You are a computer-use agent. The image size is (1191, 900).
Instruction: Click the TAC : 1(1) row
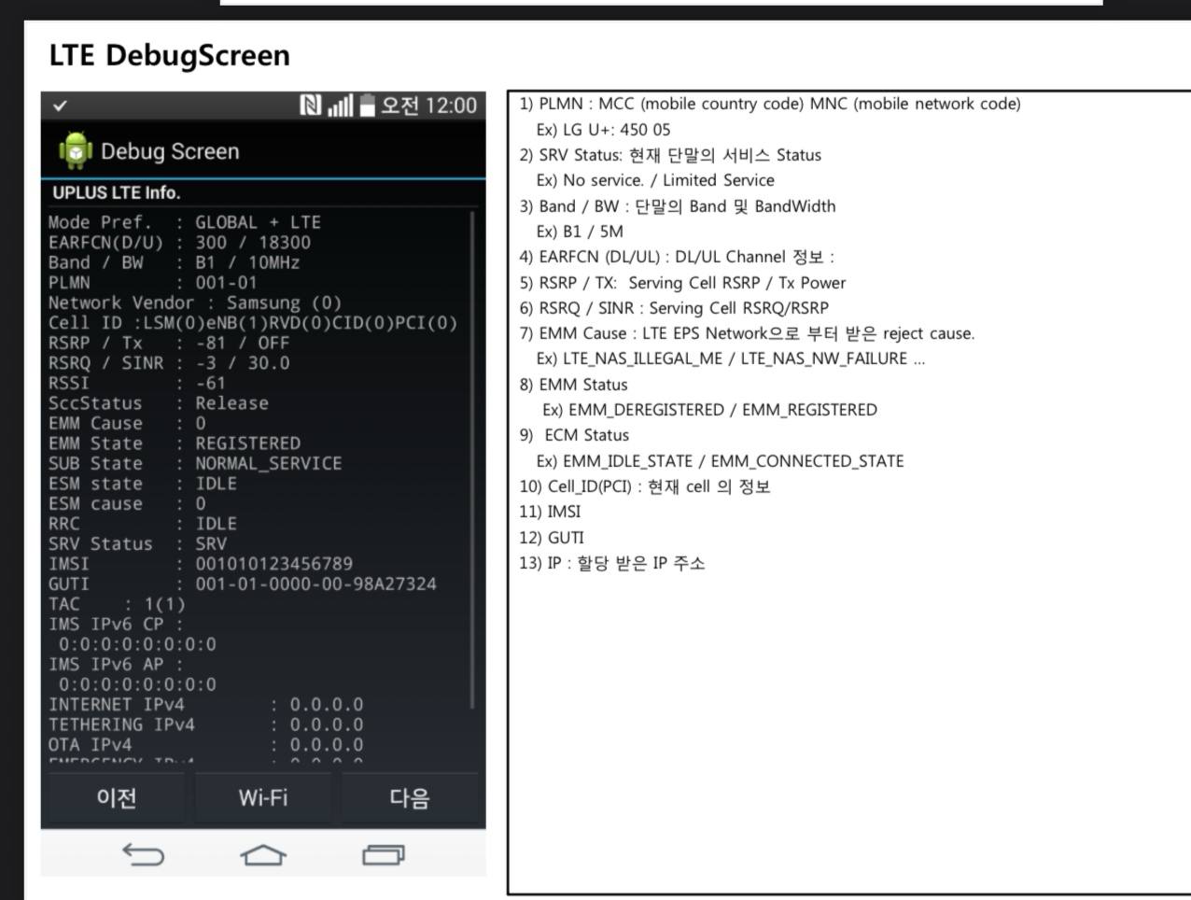117,604
